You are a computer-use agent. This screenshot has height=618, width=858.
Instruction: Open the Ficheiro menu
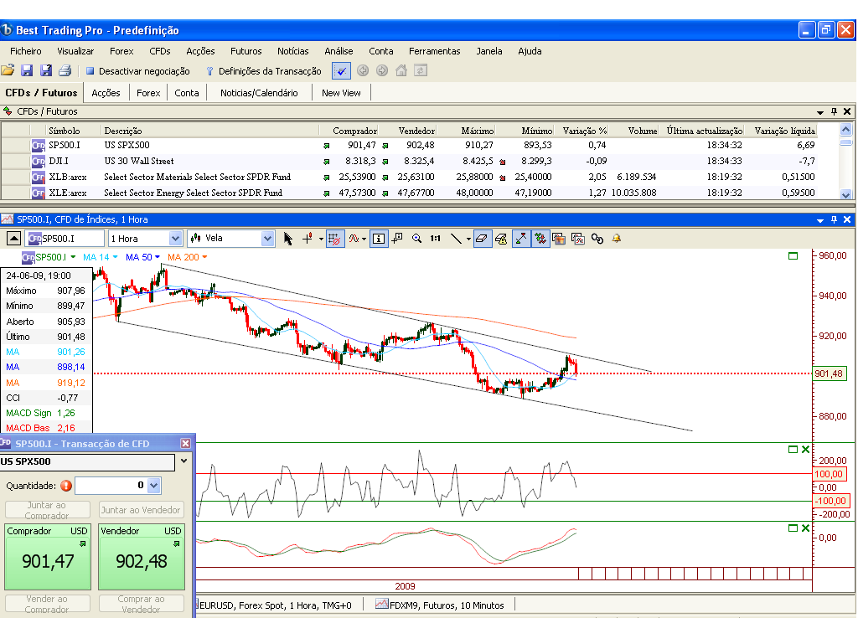point(26,51)
